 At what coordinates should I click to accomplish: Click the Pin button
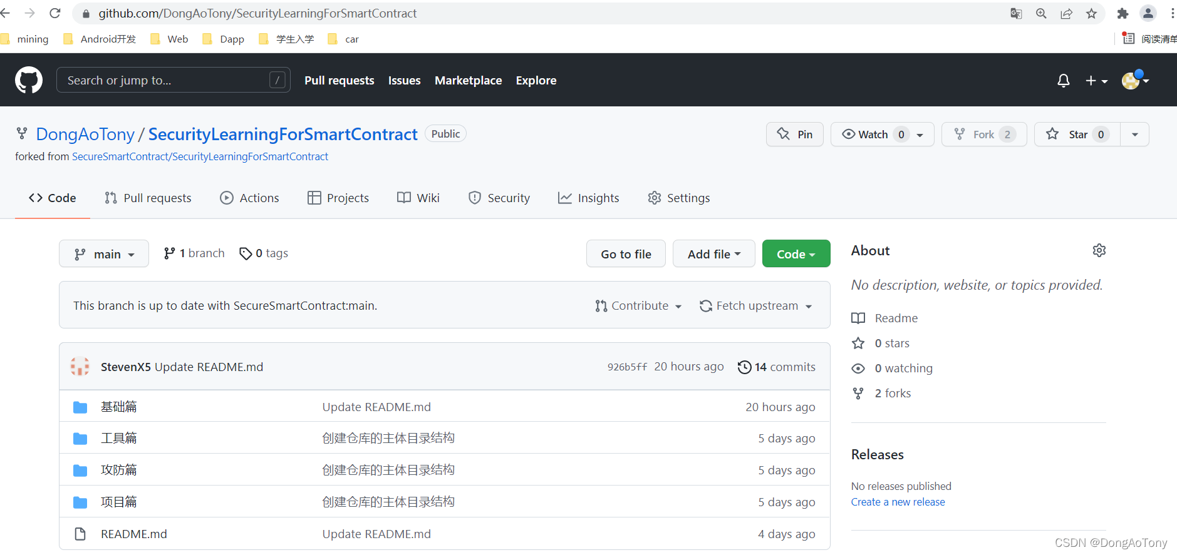pyautogui.click(x=794, y=135)
